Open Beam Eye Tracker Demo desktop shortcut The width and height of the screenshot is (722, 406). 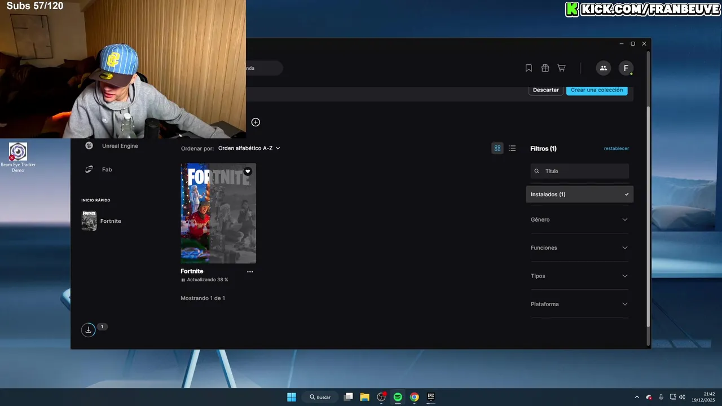(18, 157)
